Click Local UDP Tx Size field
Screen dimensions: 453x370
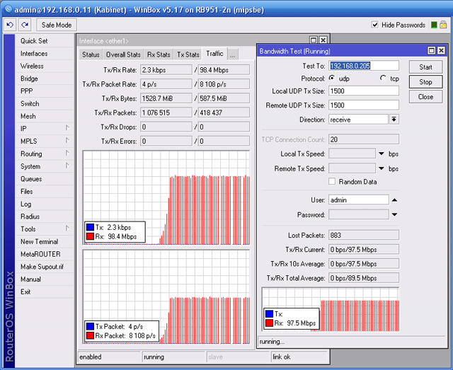coord(364,91)
